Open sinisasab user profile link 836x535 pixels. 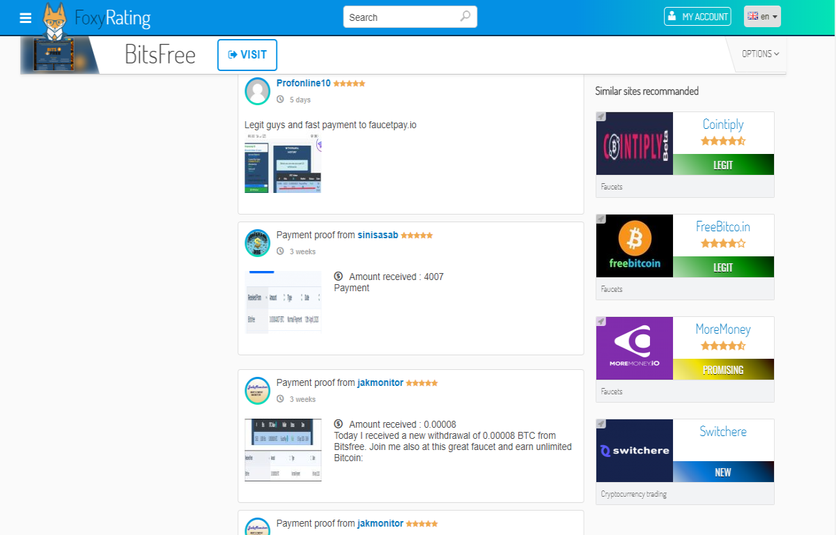pos(378,235)
